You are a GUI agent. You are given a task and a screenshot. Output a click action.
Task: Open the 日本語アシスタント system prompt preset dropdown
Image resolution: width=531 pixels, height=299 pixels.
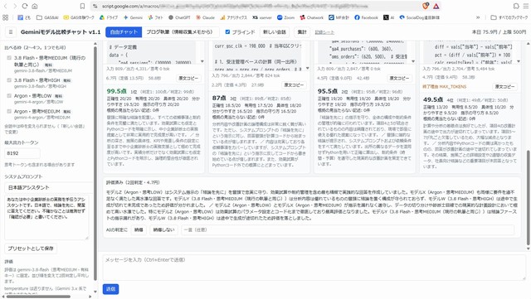pyautogui.click(x=48, y=187)
